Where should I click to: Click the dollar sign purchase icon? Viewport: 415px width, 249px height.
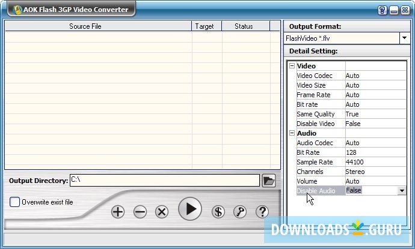click(x=218, y=212)
